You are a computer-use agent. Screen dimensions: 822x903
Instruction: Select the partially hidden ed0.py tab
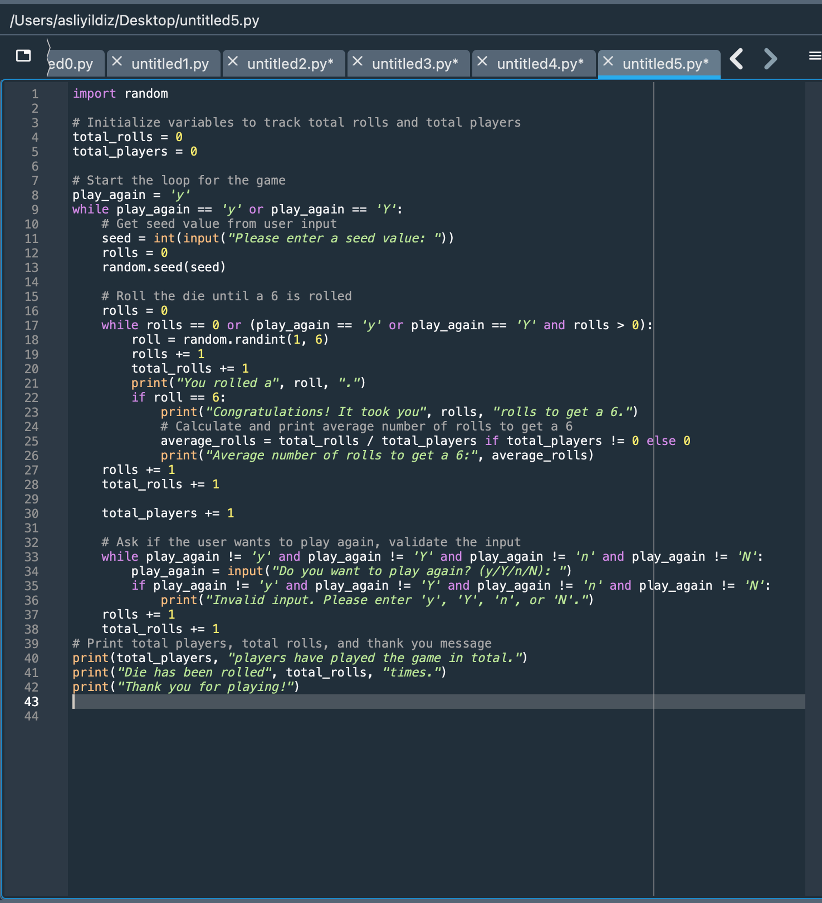(x=72, y=64)
